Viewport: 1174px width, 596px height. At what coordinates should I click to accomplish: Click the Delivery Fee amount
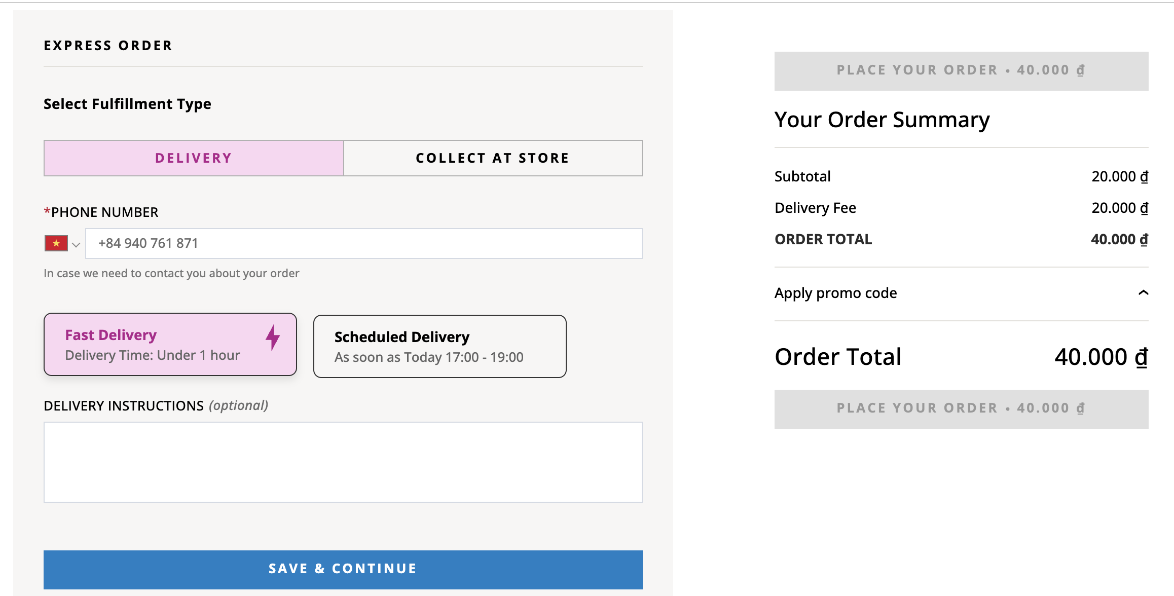[1120, 208]
